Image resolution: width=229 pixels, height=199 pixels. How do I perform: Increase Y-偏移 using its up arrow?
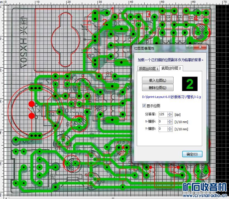(x=170, y=128)
